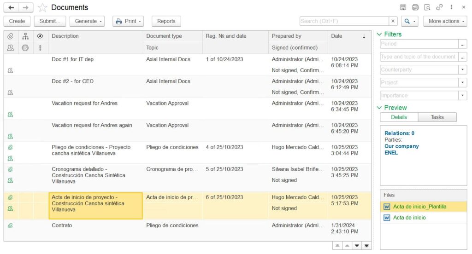Viewport: 472px width, 254px height.
Task: Jump to last row with bottom arrow
Action: coord(366,246)
